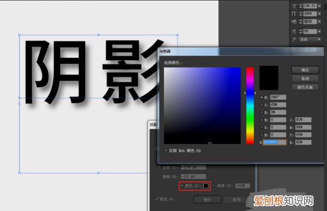
Task: Click the character tsume percentage icon
Action: (x=294, y=32)
